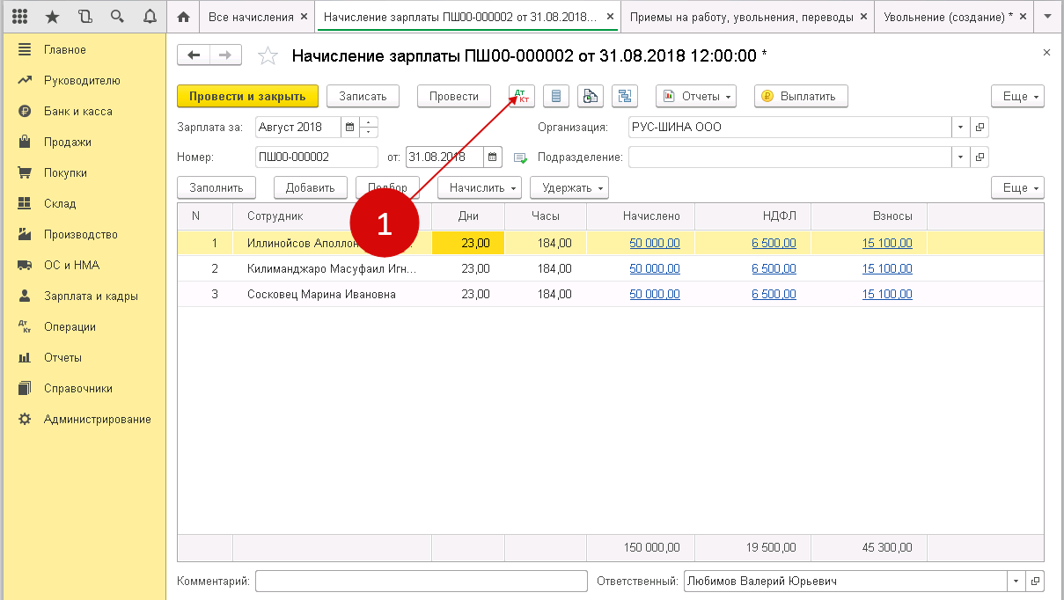Increase month with stepper up arrow
Screen dimensions: 1064x600
(x=370, y=122)
